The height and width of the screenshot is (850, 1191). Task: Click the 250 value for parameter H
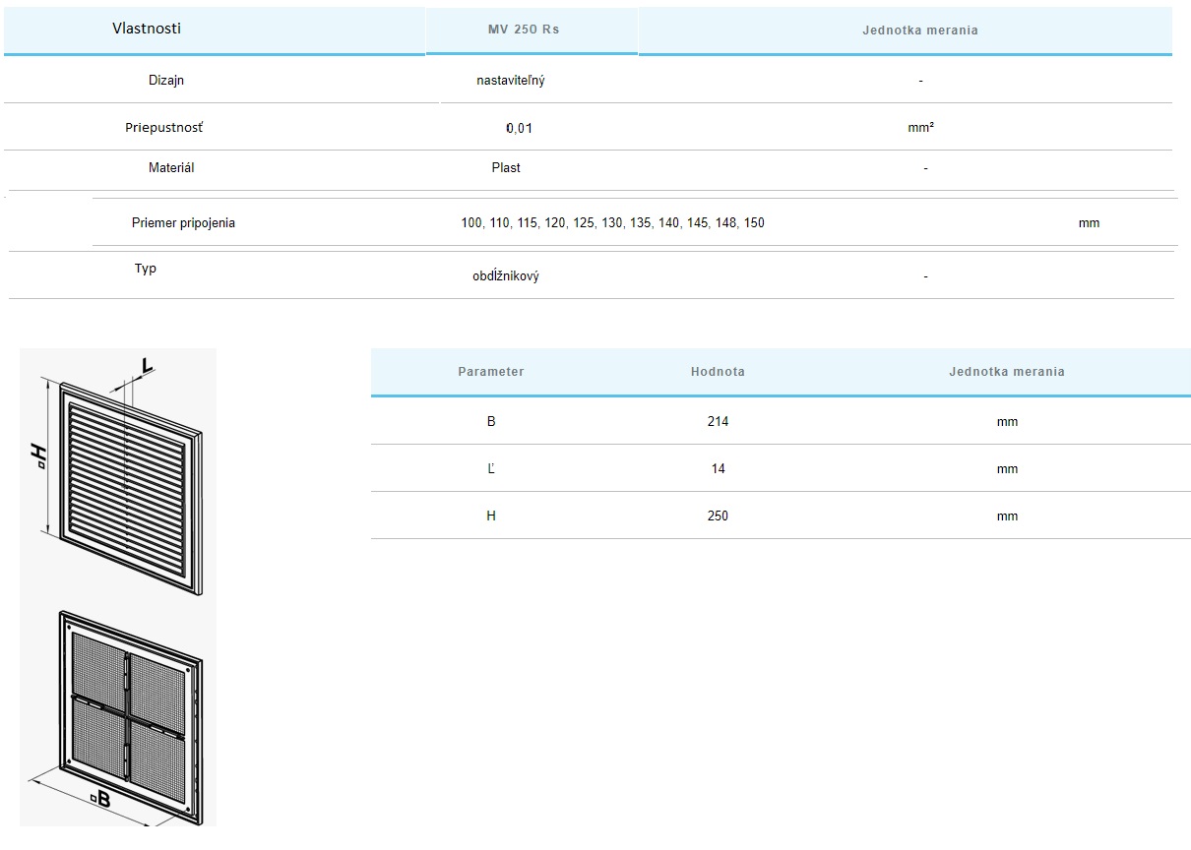pos(718,516)
